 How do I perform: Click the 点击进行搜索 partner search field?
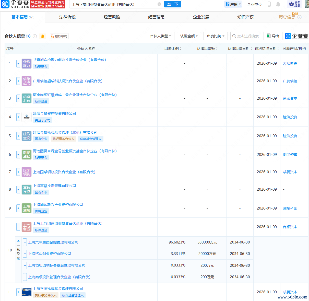[246, 36]
